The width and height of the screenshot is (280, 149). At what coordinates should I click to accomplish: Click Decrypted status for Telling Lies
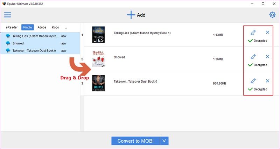pos(258,41)
